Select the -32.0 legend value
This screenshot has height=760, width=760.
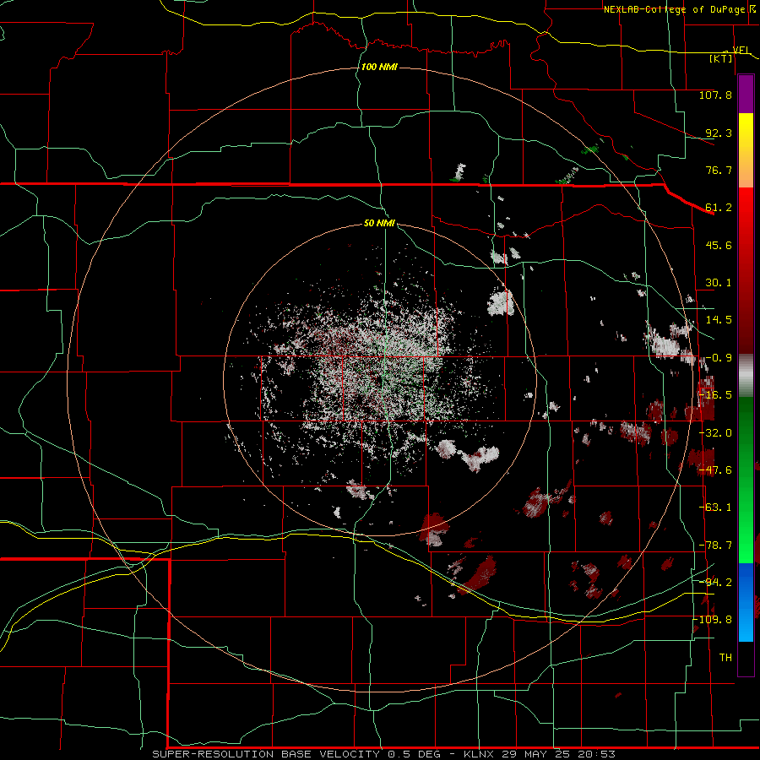pos(714,433)
